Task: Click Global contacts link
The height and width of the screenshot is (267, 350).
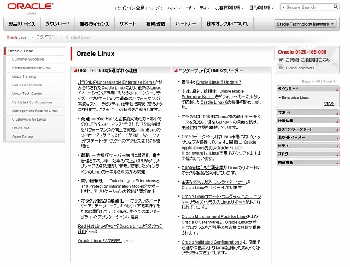Action: [x=300, y=68]
